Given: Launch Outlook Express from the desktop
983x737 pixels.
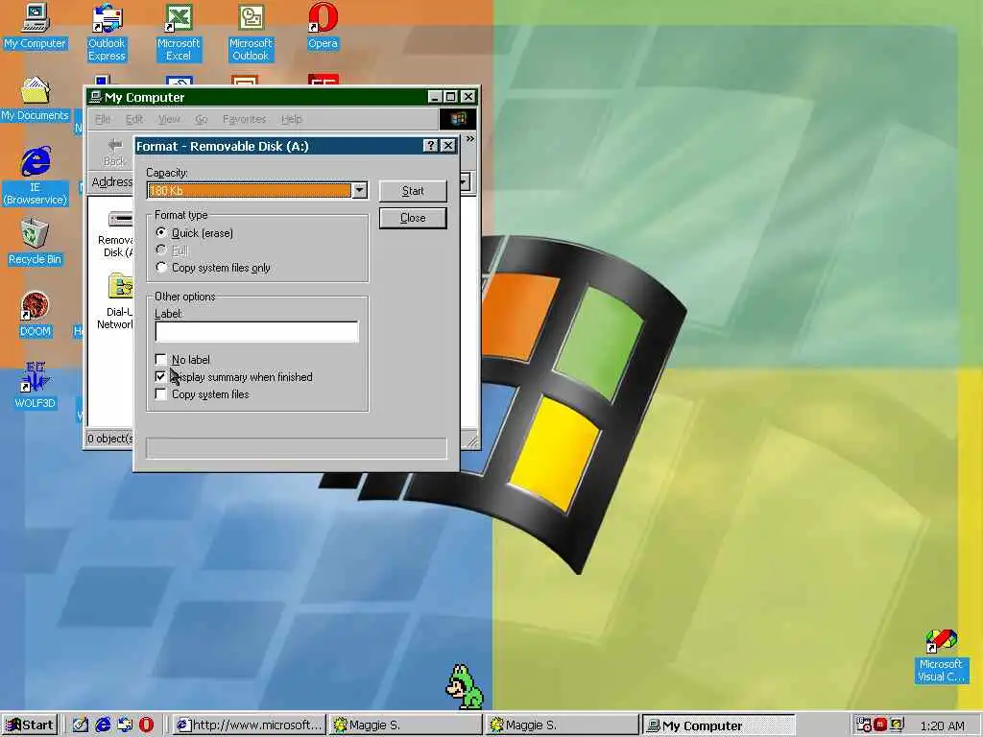Looking at the screenshot, I should click(107, 32).
